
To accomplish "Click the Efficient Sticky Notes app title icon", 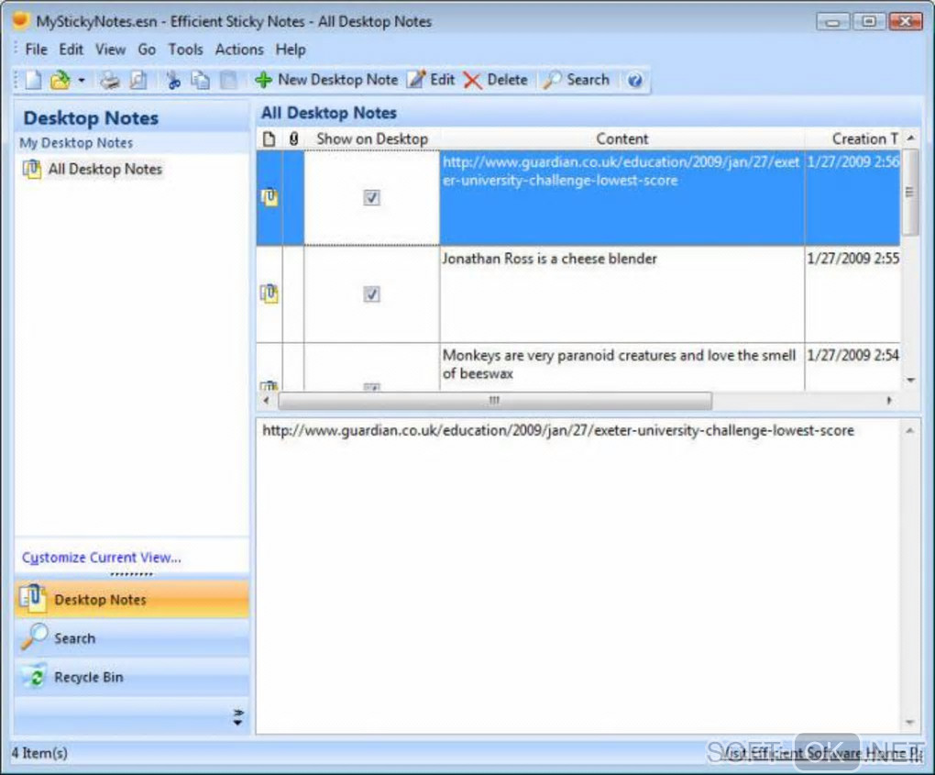I will tap(21, 20).
